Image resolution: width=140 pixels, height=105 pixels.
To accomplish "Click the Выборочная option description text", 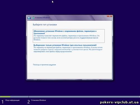I will pos(68,50).
